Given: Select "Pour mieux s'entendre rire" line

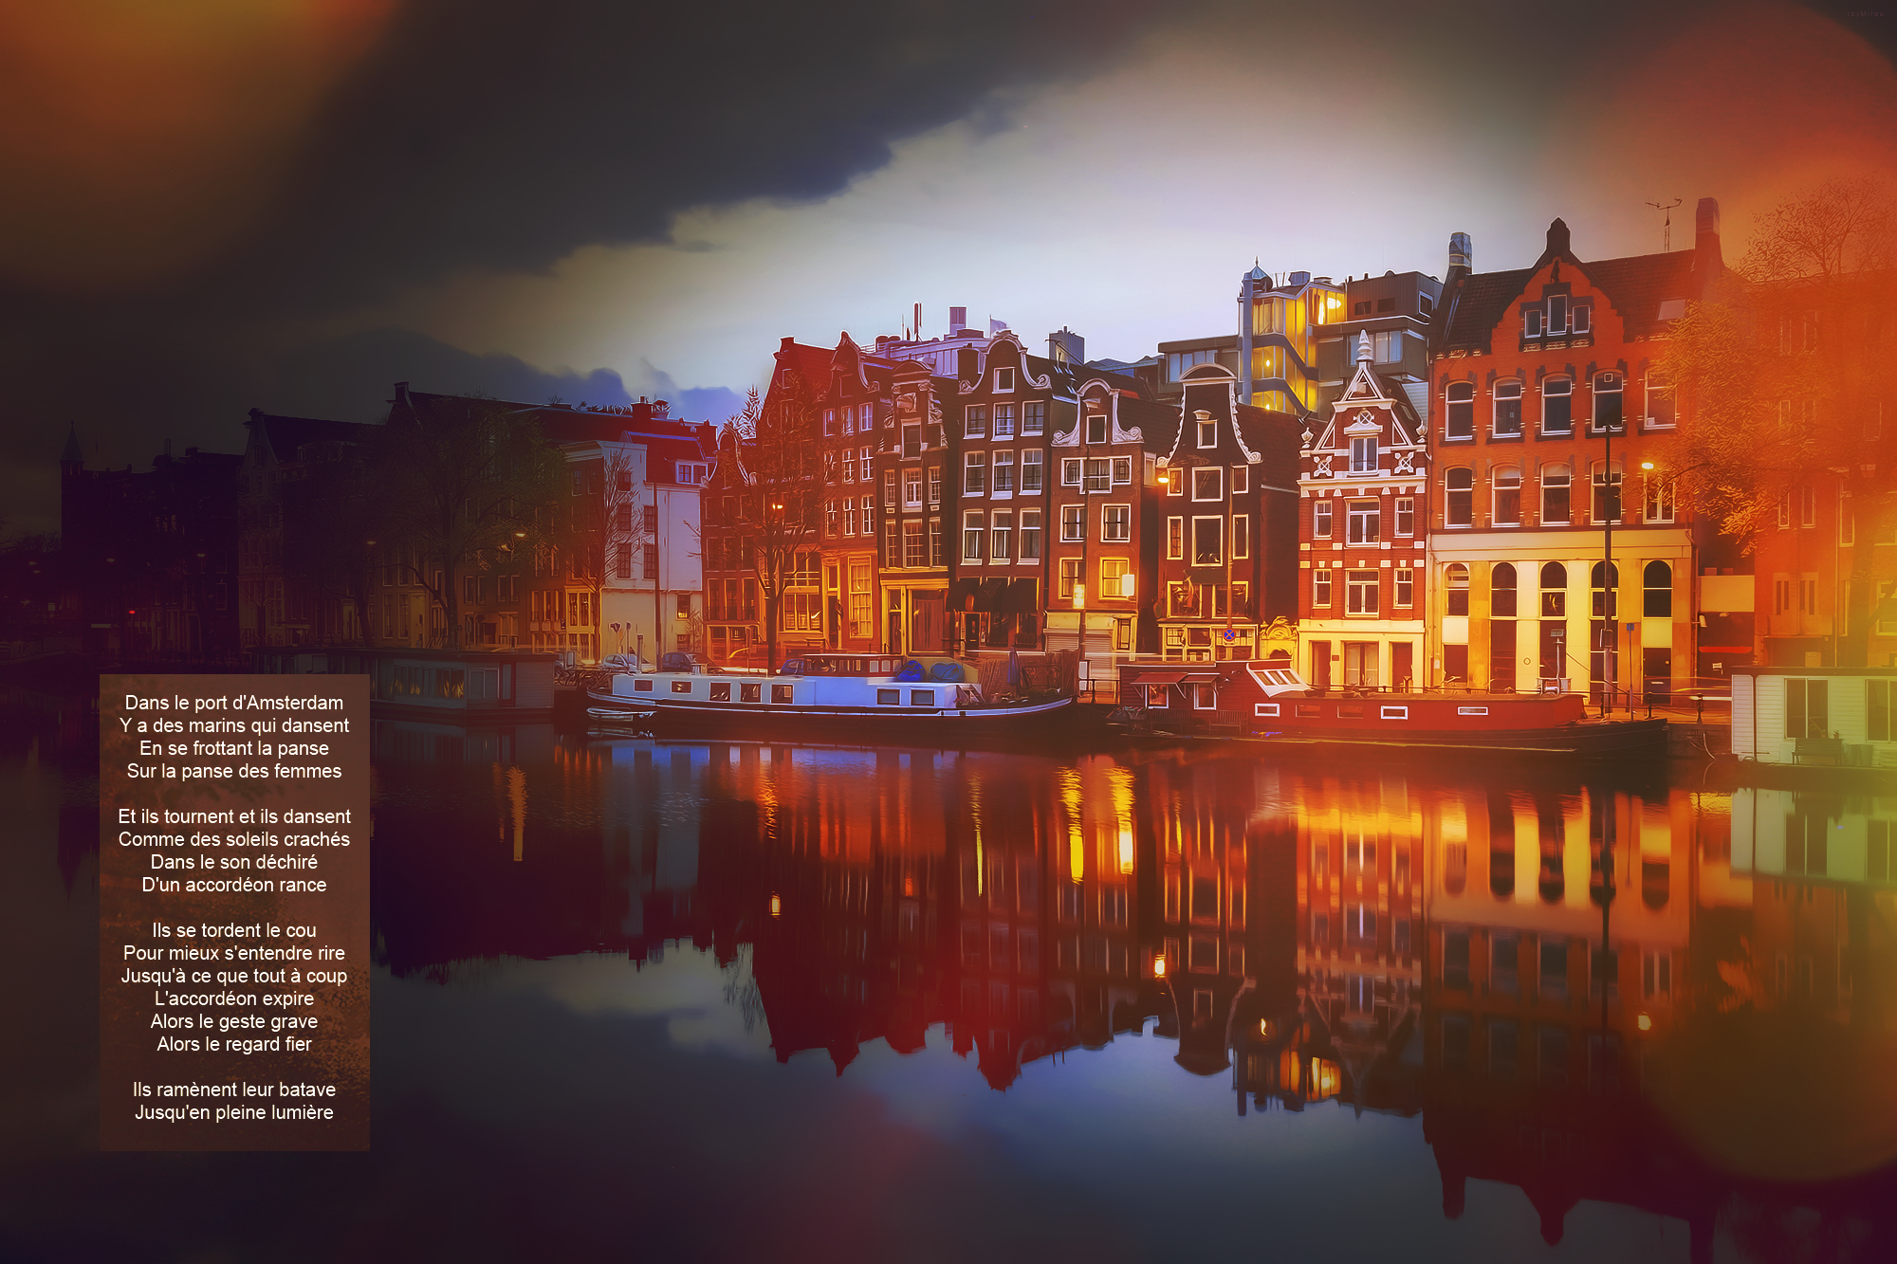Looking at the screenshot, I should pyautogui.click(x=234, y=953).
